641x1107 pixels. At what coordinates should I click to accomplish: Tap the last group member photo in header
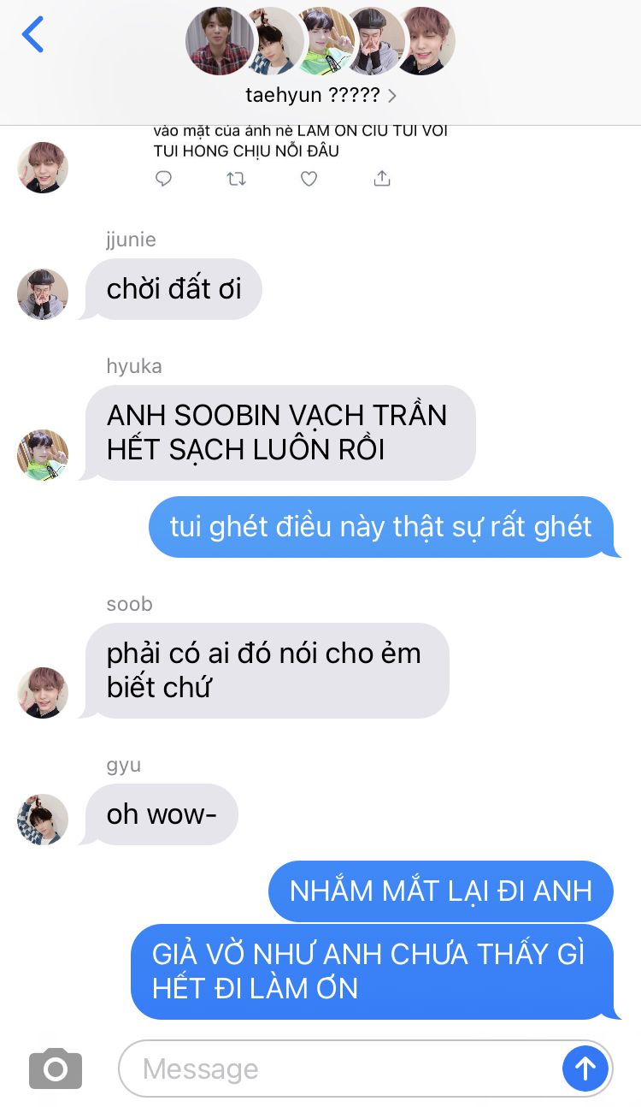(x=424, y=41)
